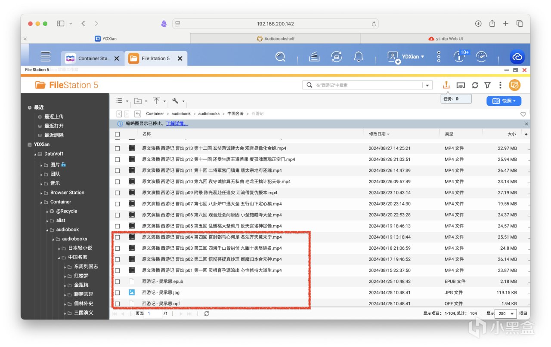Open the upload dropdown in the toolbar

point(159,101)
